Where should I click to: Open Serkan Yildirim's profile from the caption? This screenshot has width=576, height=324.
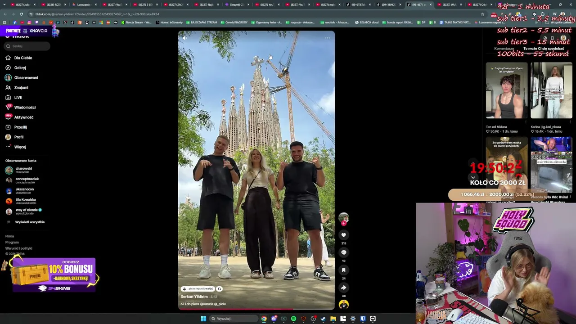tap(194, 297)
